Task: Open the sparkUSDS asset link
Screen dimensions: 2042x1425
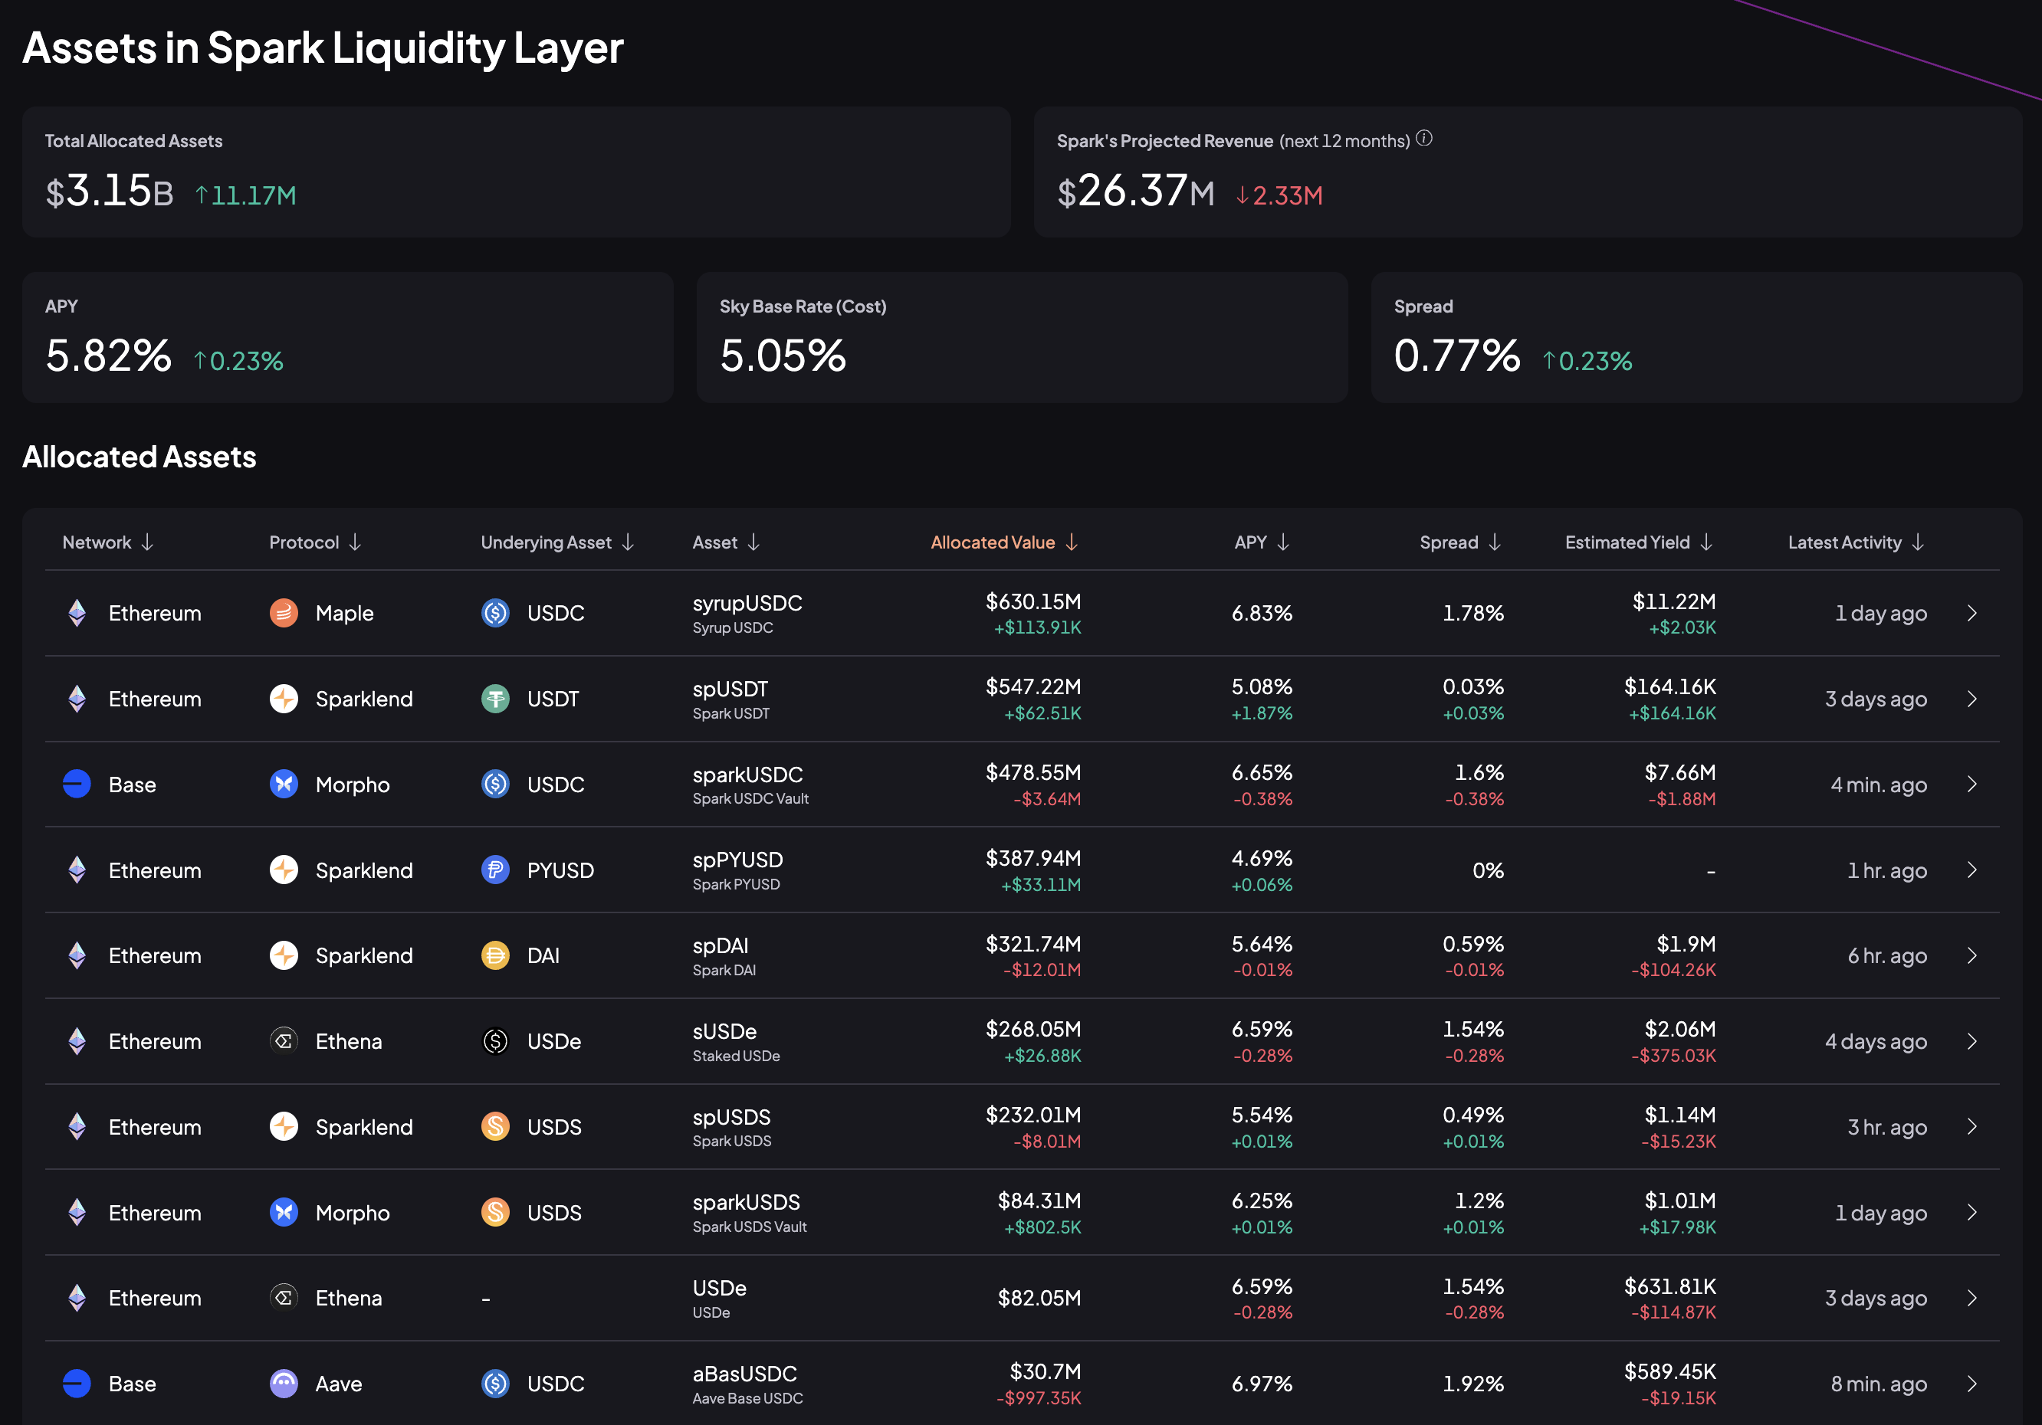Action: tap(746, 1203)
